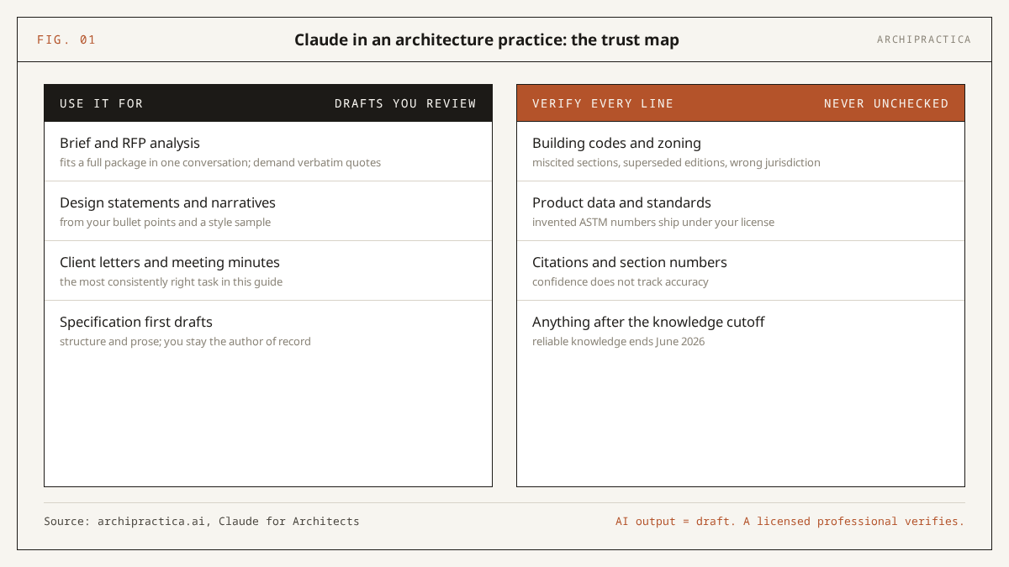Click the ARCHIPRACTICA brand text
The width and height of the screenshot is (1009, 567).
(924, 39)
